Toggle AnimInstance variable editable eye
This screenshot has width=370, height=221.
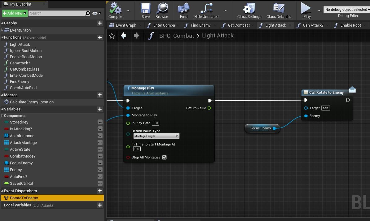click(x=100, y=136)
